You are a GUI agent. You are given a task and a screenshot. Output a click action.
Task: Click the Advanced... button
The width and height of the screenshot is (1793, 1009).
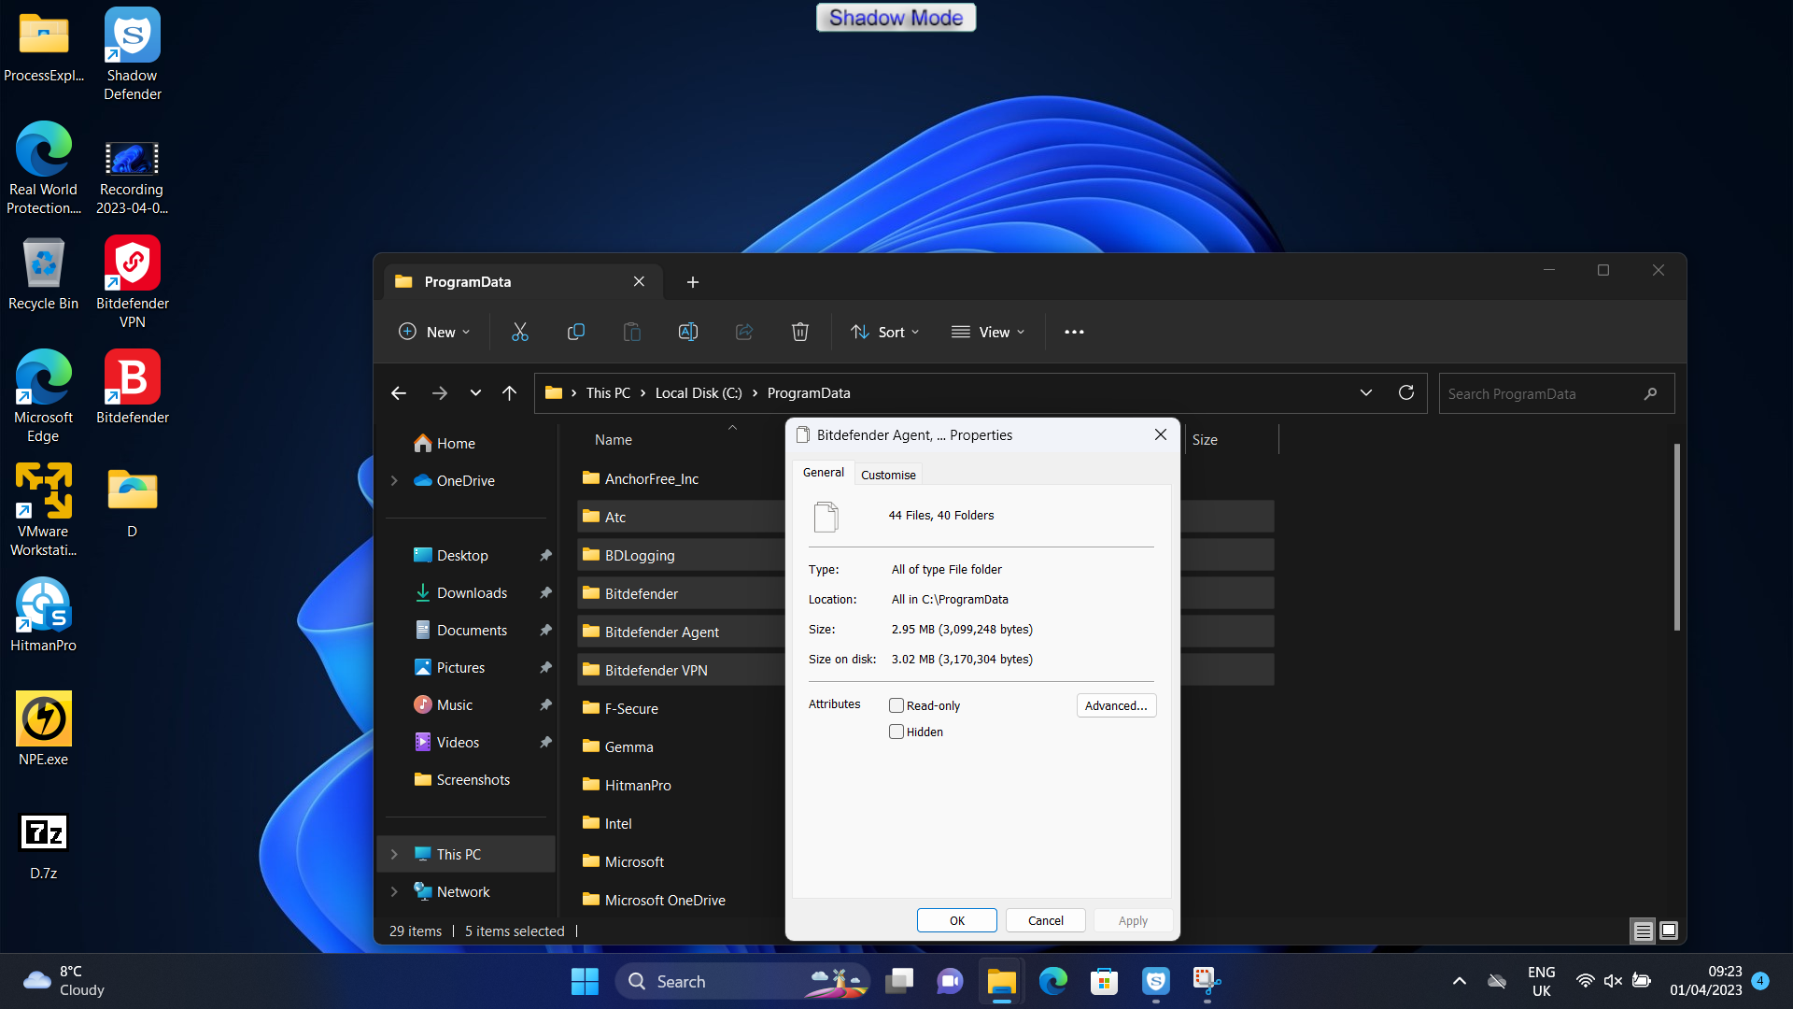click(x=1116, y=706)
